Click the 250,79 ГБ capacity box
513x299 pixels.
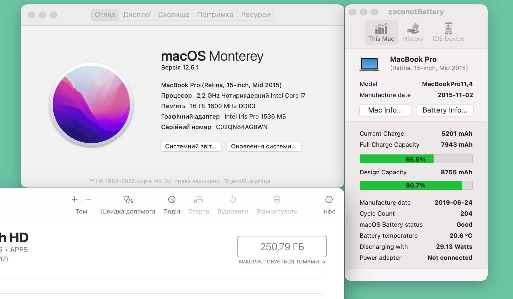click(x=282, y=247)
